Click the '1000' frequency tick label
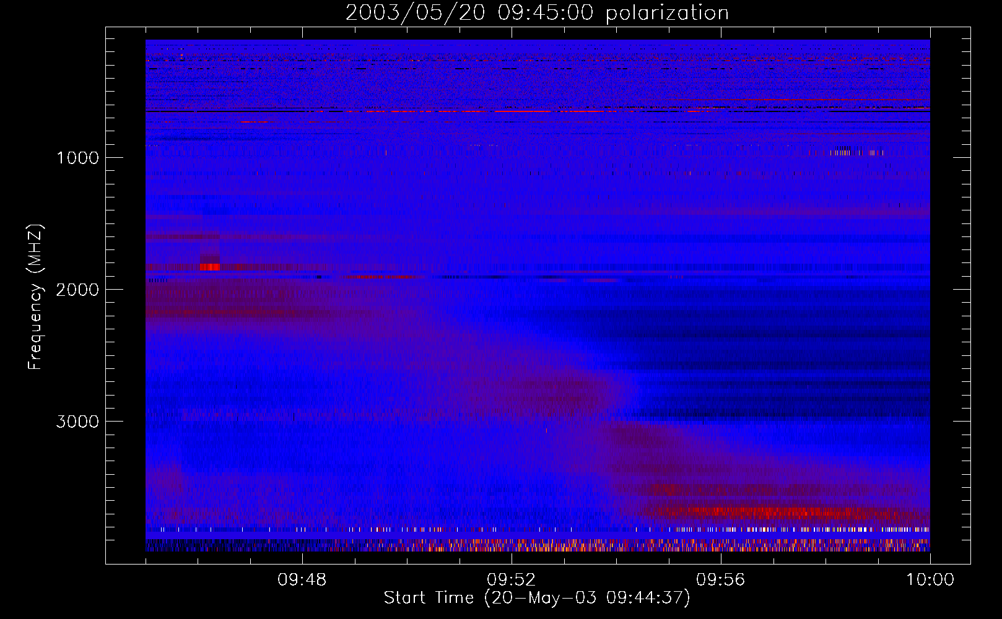 point(77,158)
